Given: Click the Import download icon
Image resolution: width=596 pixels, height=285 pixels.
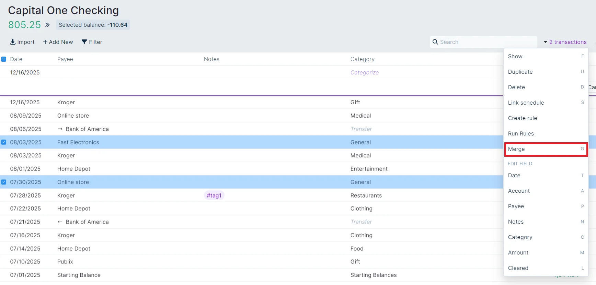Looking at the screenshot, I should (x=13, y=42).
